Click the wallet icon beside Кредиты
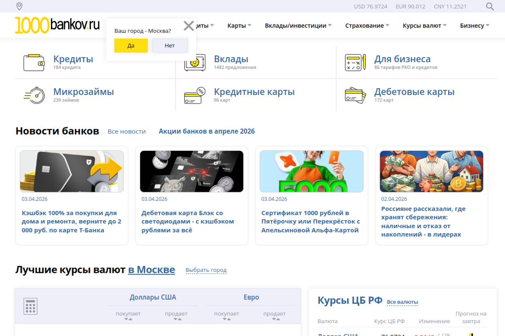The height and width of the screenshot is (336, 505). pyautogui.click(x=34, y=63)
